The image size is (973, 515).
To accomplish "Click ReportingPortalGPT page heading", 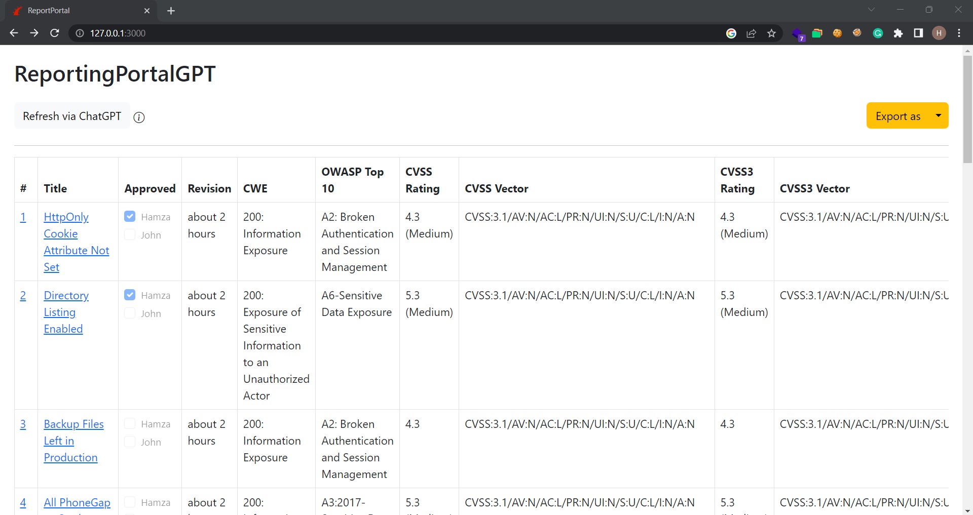I will pos(115,74).
